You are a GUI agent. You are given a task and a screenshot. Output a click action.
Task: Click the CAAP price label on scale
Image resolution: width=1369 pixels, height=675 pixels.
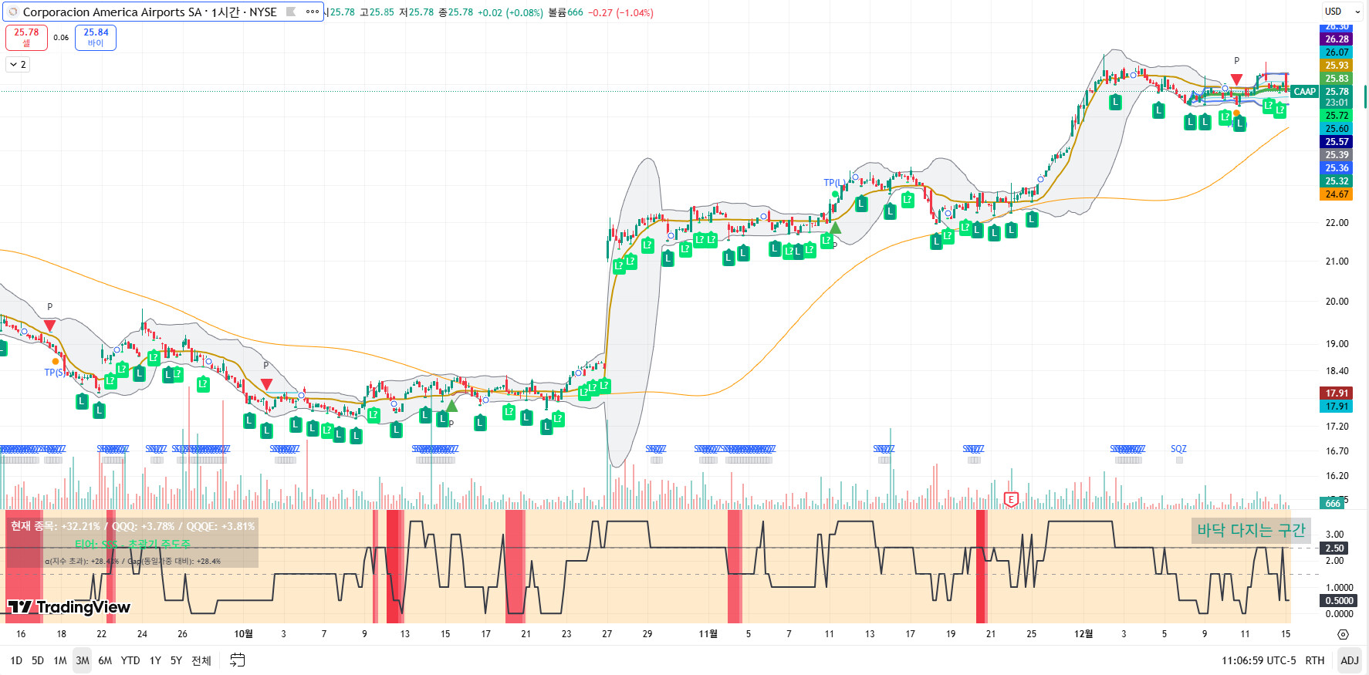[x=1304, y=92]
